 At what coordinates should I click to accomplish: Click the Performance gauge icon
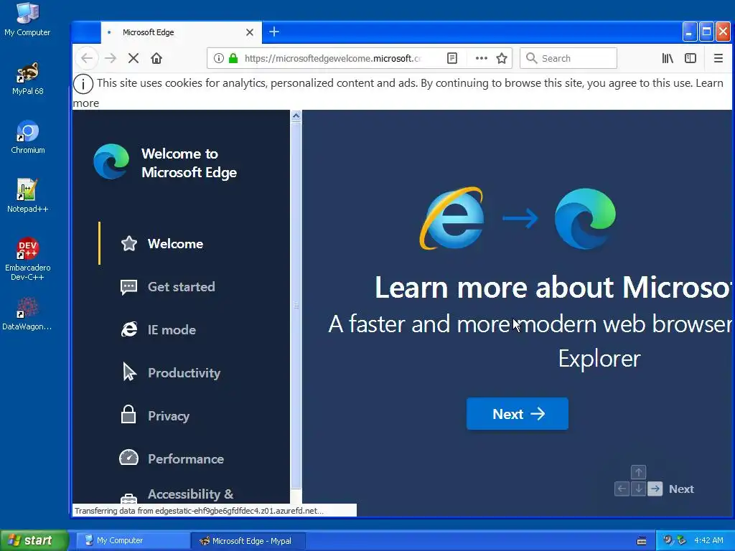click(129, 457)
